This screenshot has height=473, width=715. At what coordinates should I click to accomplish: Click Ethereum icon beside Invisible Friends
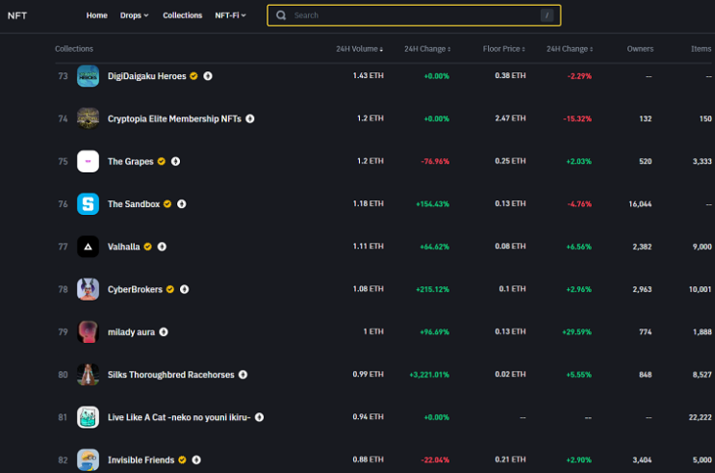point(196,460)
